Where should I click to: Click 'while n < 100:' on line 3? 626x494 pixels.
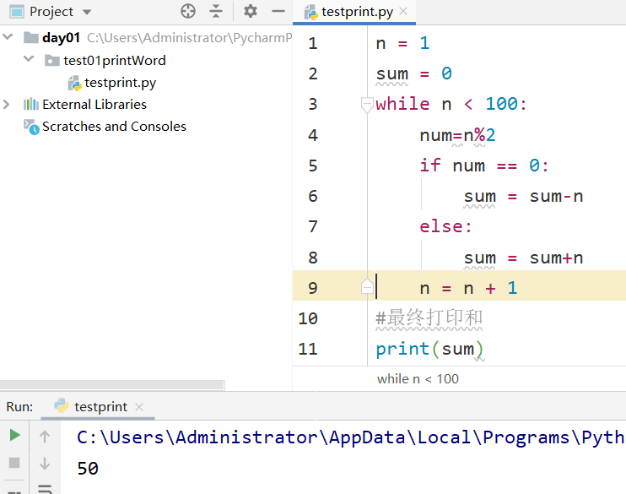(451, 105)
